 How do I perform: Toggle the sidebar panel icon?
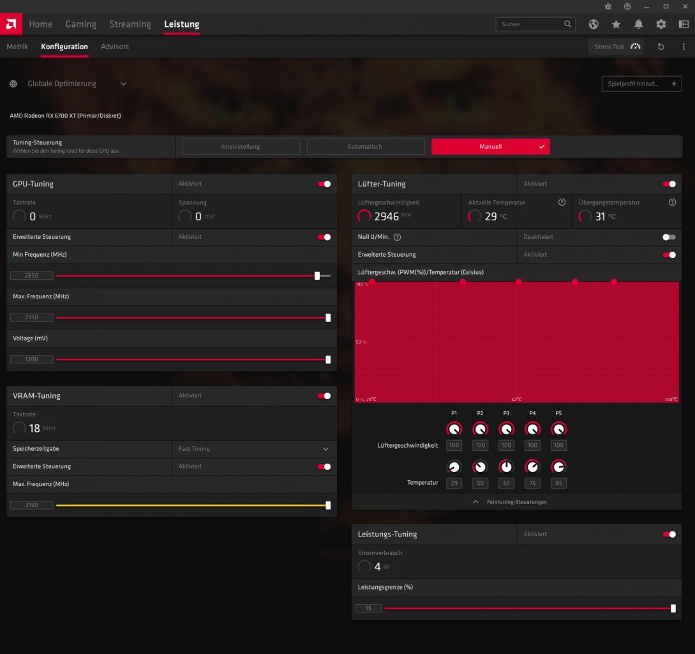pyautogui.click(x=684, y=24)
